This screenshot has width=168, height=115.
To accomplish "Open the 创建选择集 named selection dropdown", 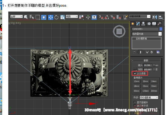I will pos(140,16).
